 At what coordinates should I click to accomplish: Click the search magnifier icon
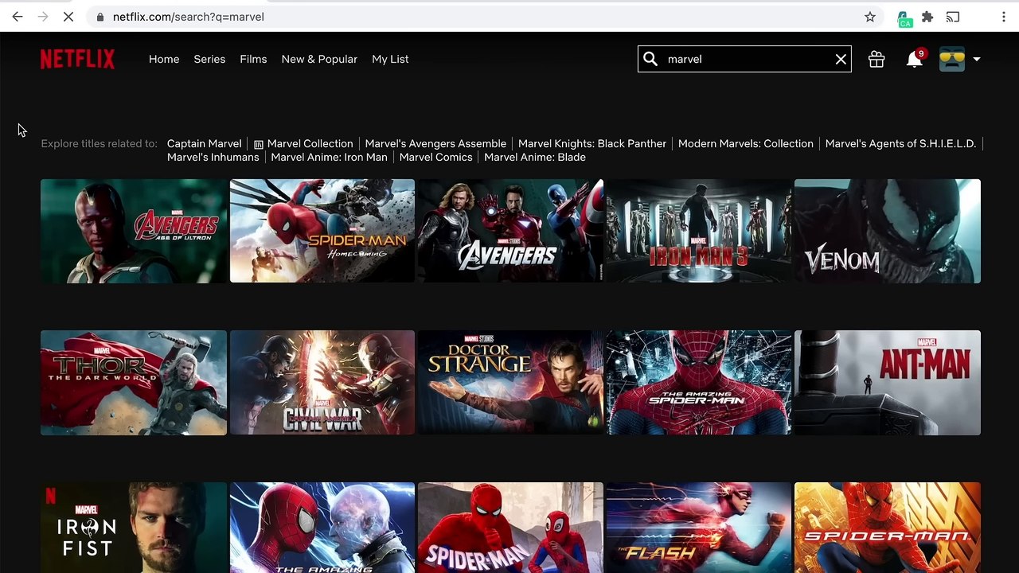point(650,59)
